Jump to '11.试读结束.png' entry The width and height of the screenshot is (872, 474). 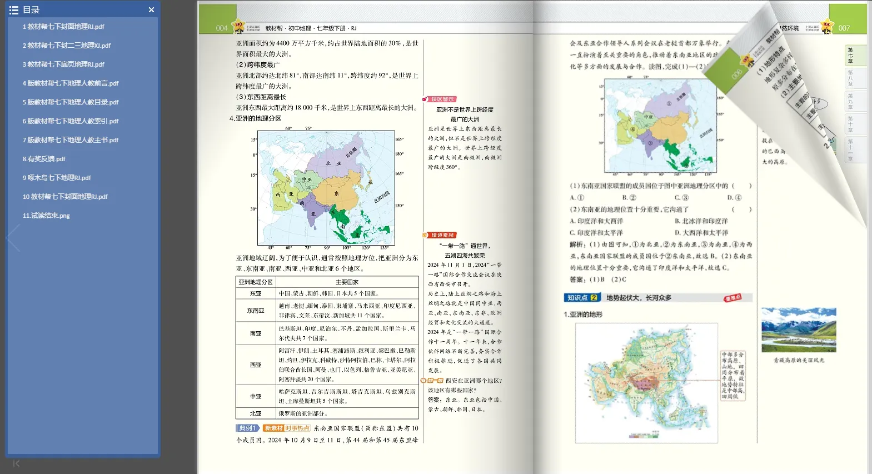coord(46,216)
